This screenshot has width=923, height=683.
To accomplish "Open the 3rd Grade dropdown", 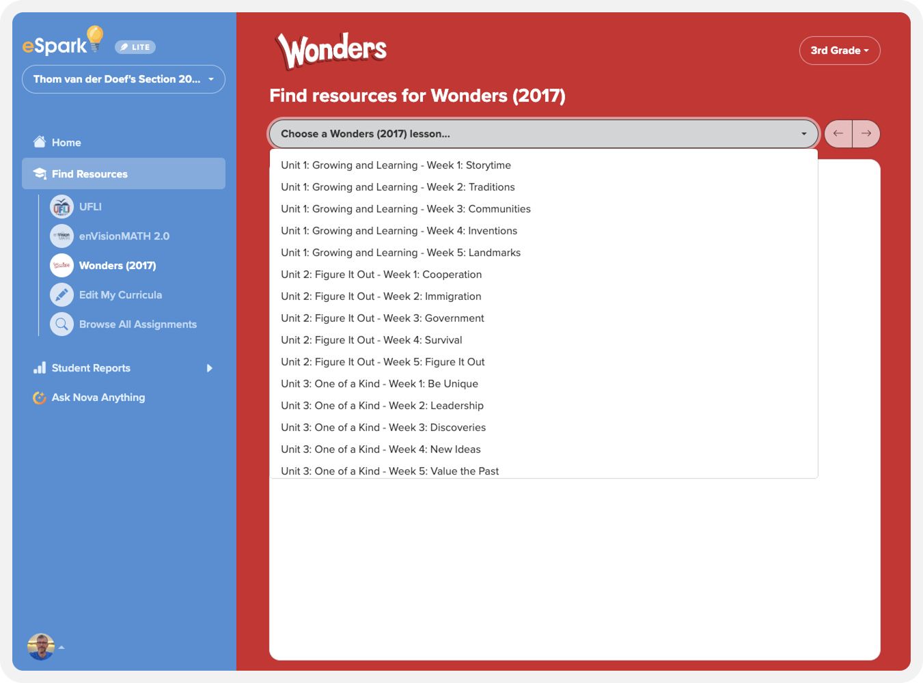I will coord(840,51).
